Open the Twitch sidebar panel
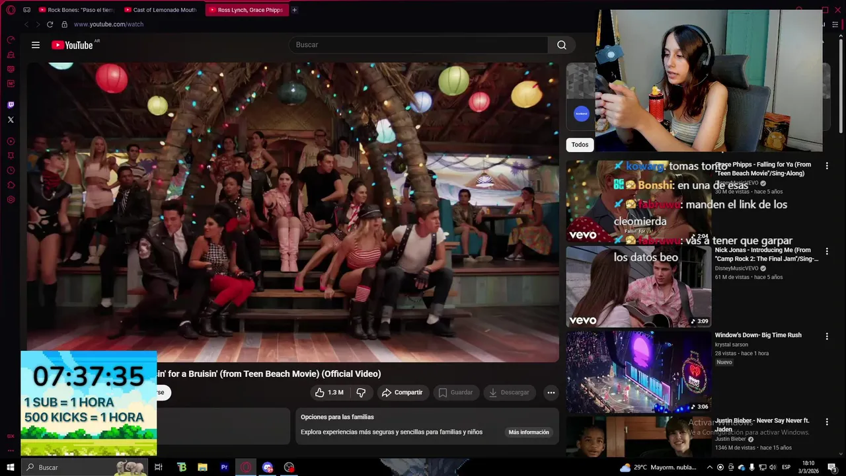Viewport: 846px width, 476px height. (11, 104)
